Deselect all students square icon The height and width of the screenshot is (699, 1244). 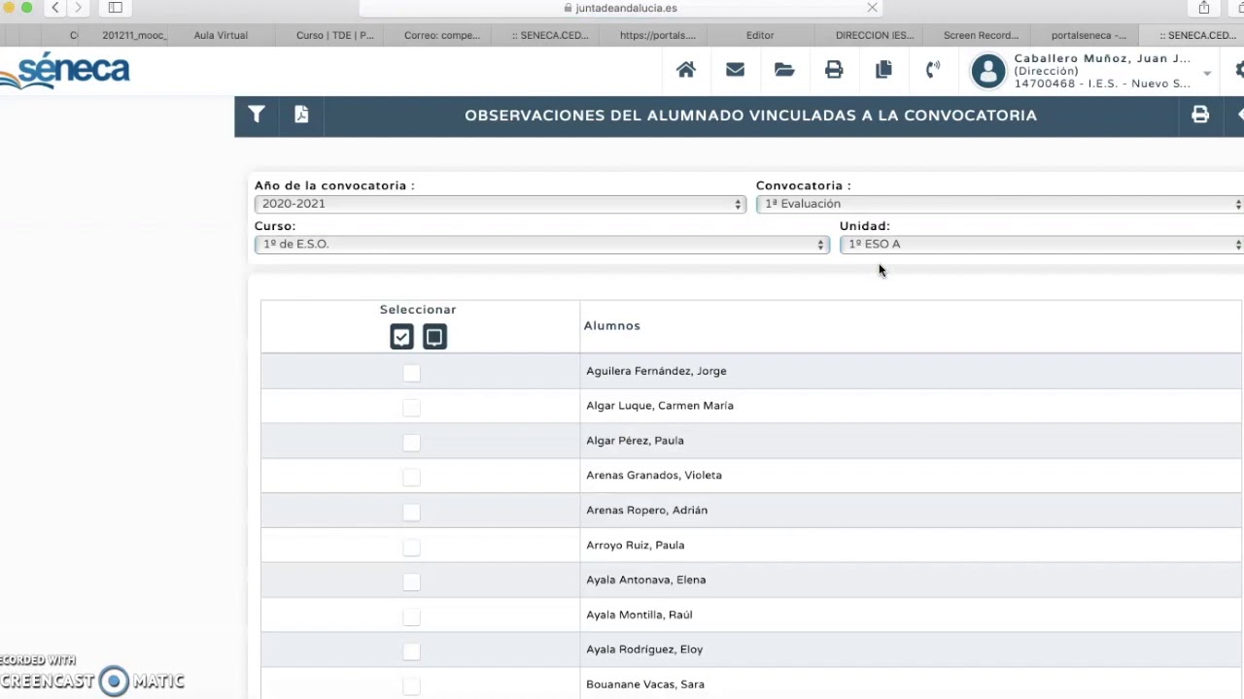click(434, 337)
